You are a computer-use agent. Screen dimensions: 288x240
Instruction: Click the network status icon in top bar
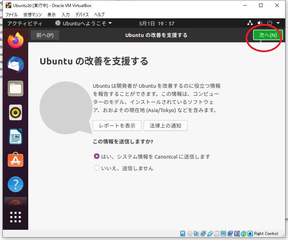coord(250,23)
